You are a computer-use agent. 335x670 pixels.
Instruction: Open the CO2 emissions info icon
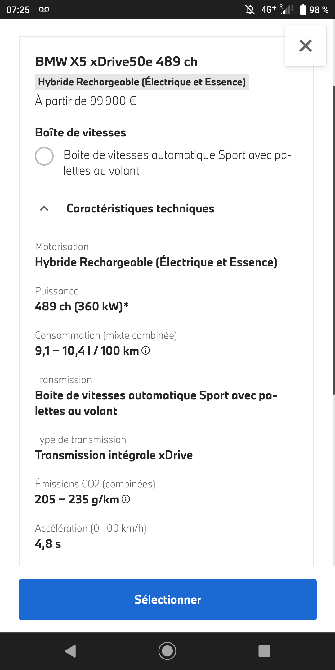[126, 499]
